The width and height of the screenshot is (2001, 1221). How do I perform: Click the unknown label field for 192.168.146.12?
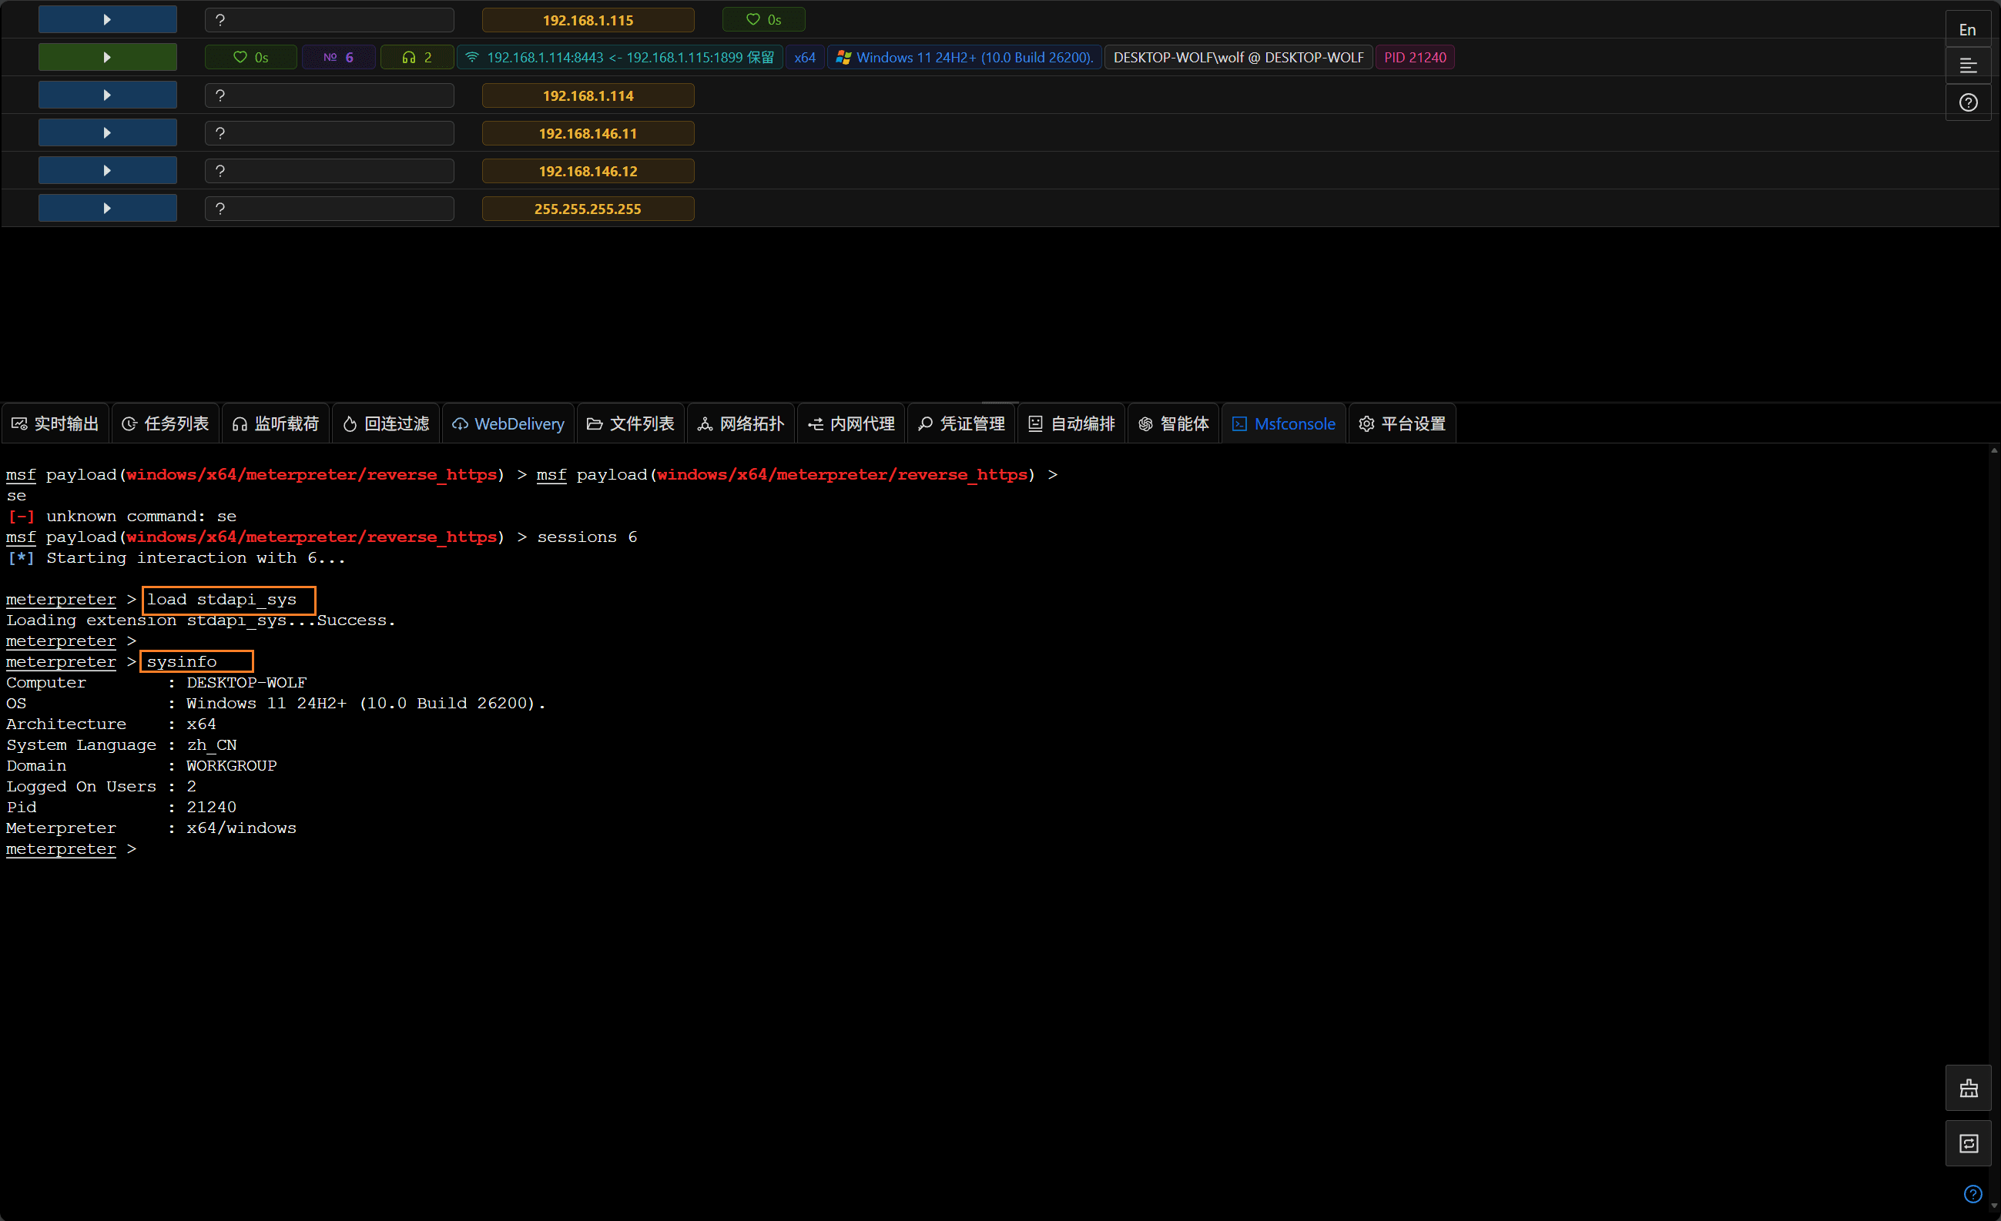click(330, 172)
